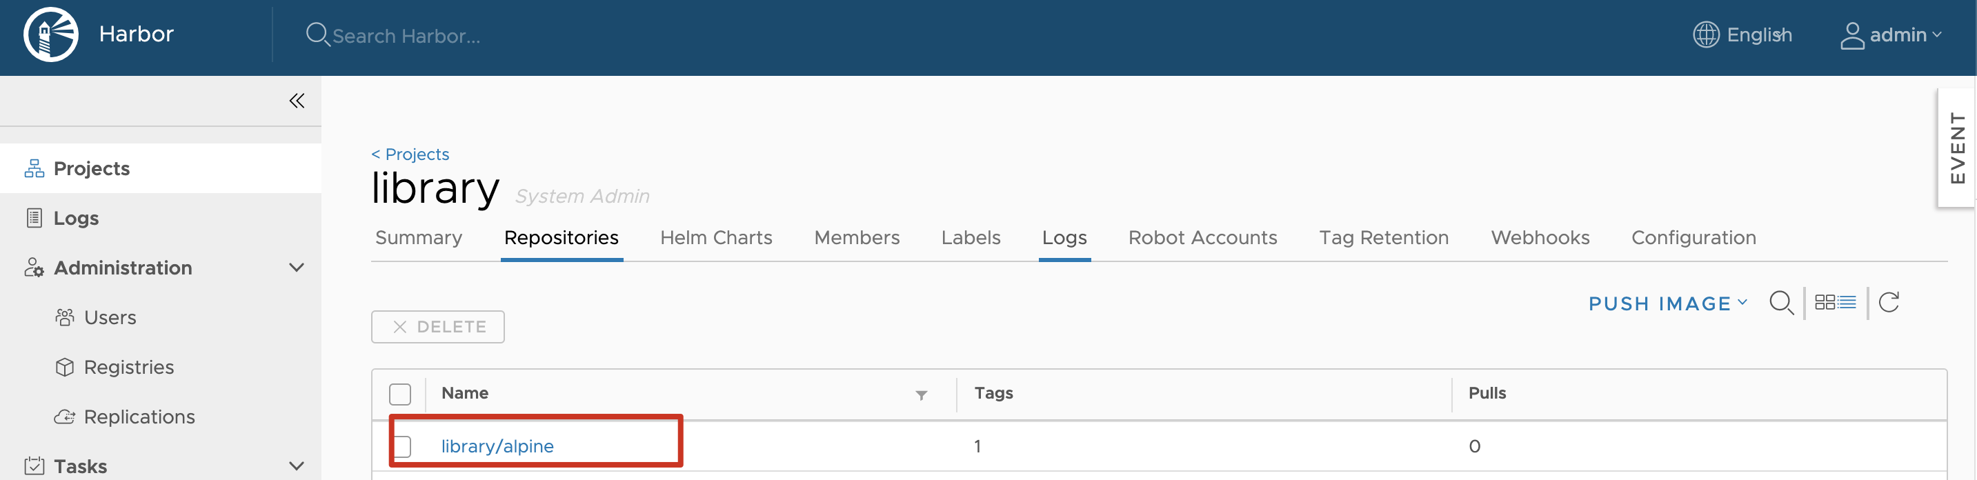Filter the Name column
Image resolution: width=1977 pixels, height=480 pixels.
click(921, 396)
